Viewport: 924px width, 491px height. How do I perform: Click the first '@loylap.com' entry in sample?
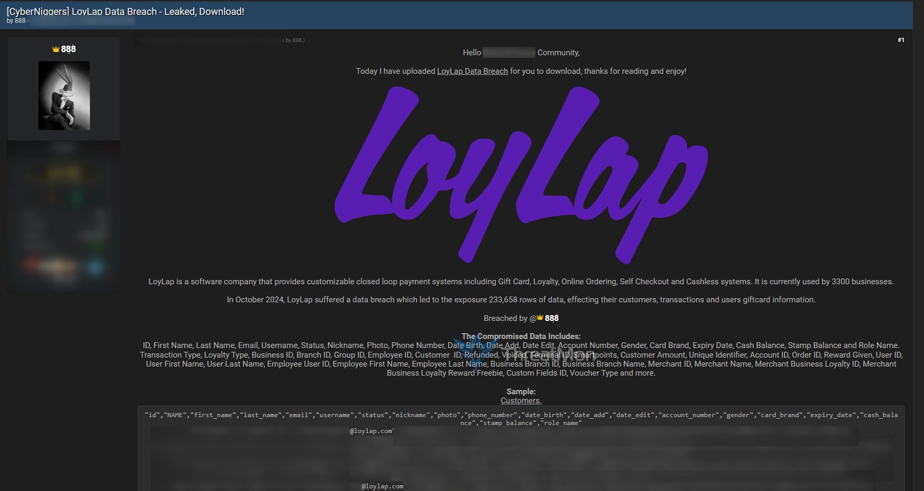pyautogui.click(x=372, y=431)
